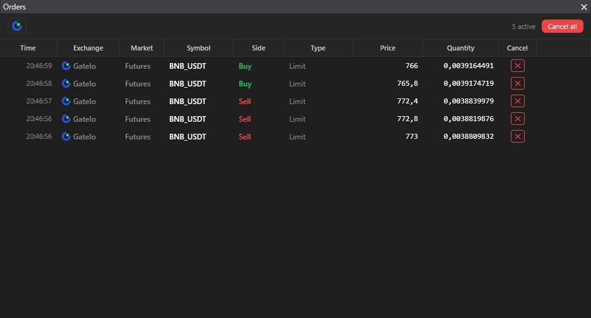Select quantity 0,0038839979
The height and width of the screenshot is (318, 591).
pyautogui.click(x=469, y=101)
